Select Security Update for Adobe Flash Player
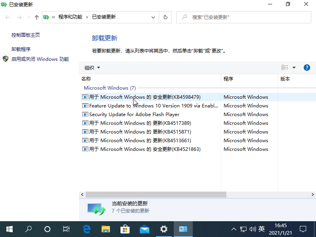Viewport: 316px width, 237px height. coord(134,114)
